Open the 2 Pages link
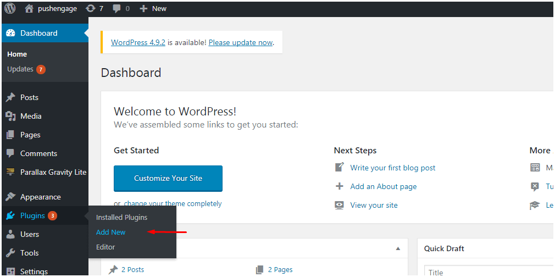The image size is (555, 277). point(280,269)
